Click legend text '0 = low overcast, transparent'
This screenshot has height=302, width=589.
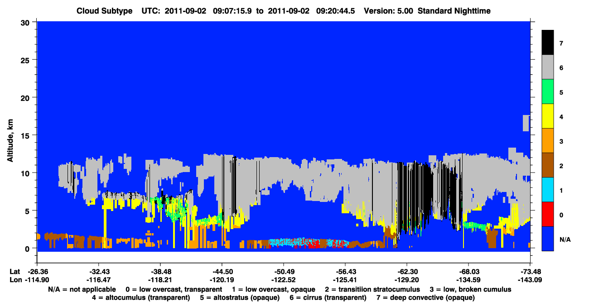pos(174,289)
